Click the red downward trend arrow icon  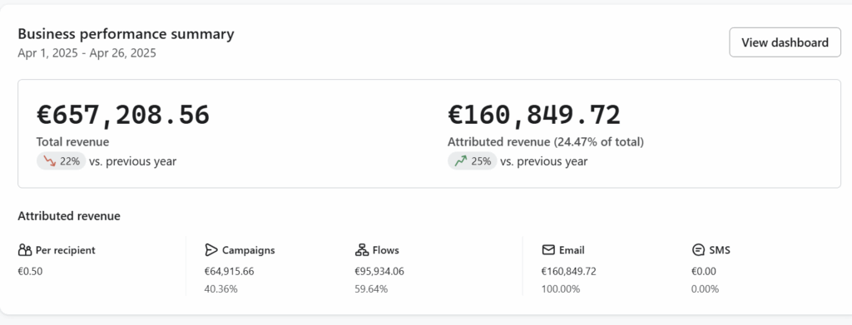click(x=50, y=161)
